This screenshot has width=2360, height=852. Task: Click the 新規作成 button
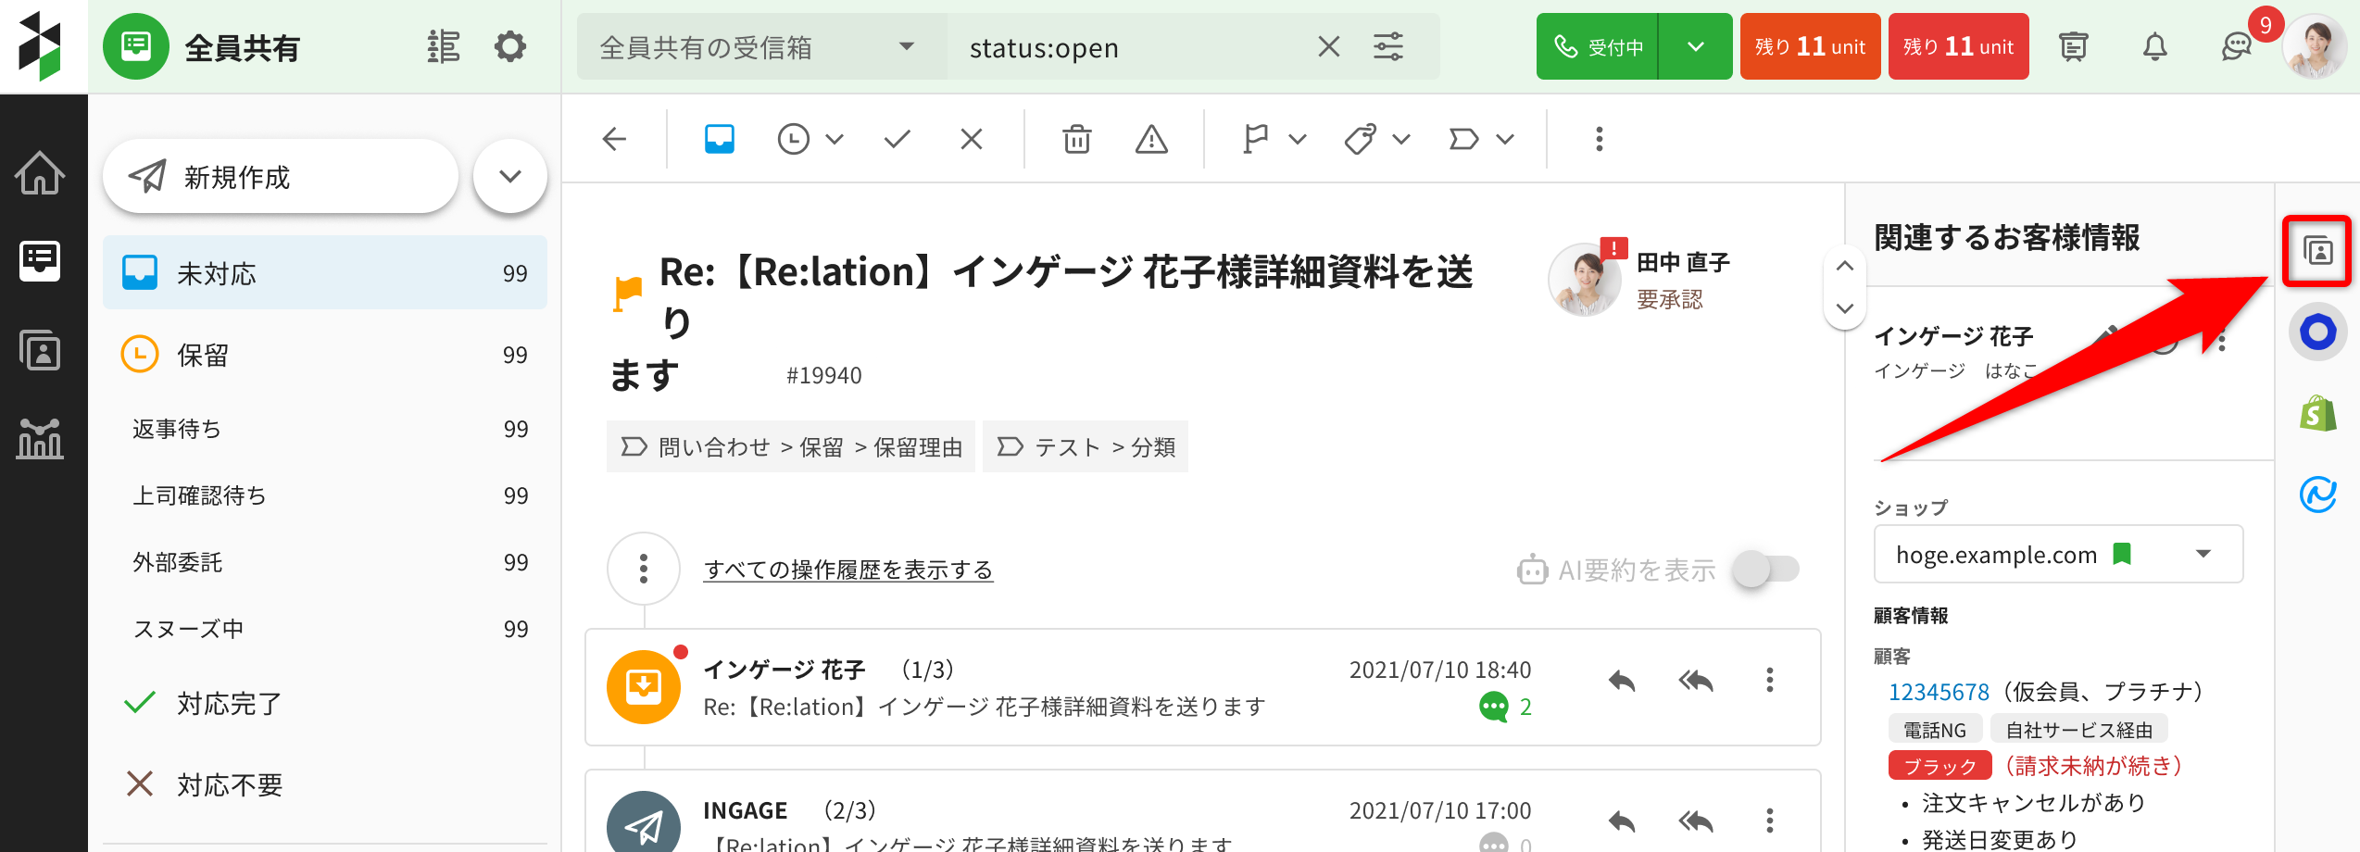pyautogui.click(x=280, y=176)
